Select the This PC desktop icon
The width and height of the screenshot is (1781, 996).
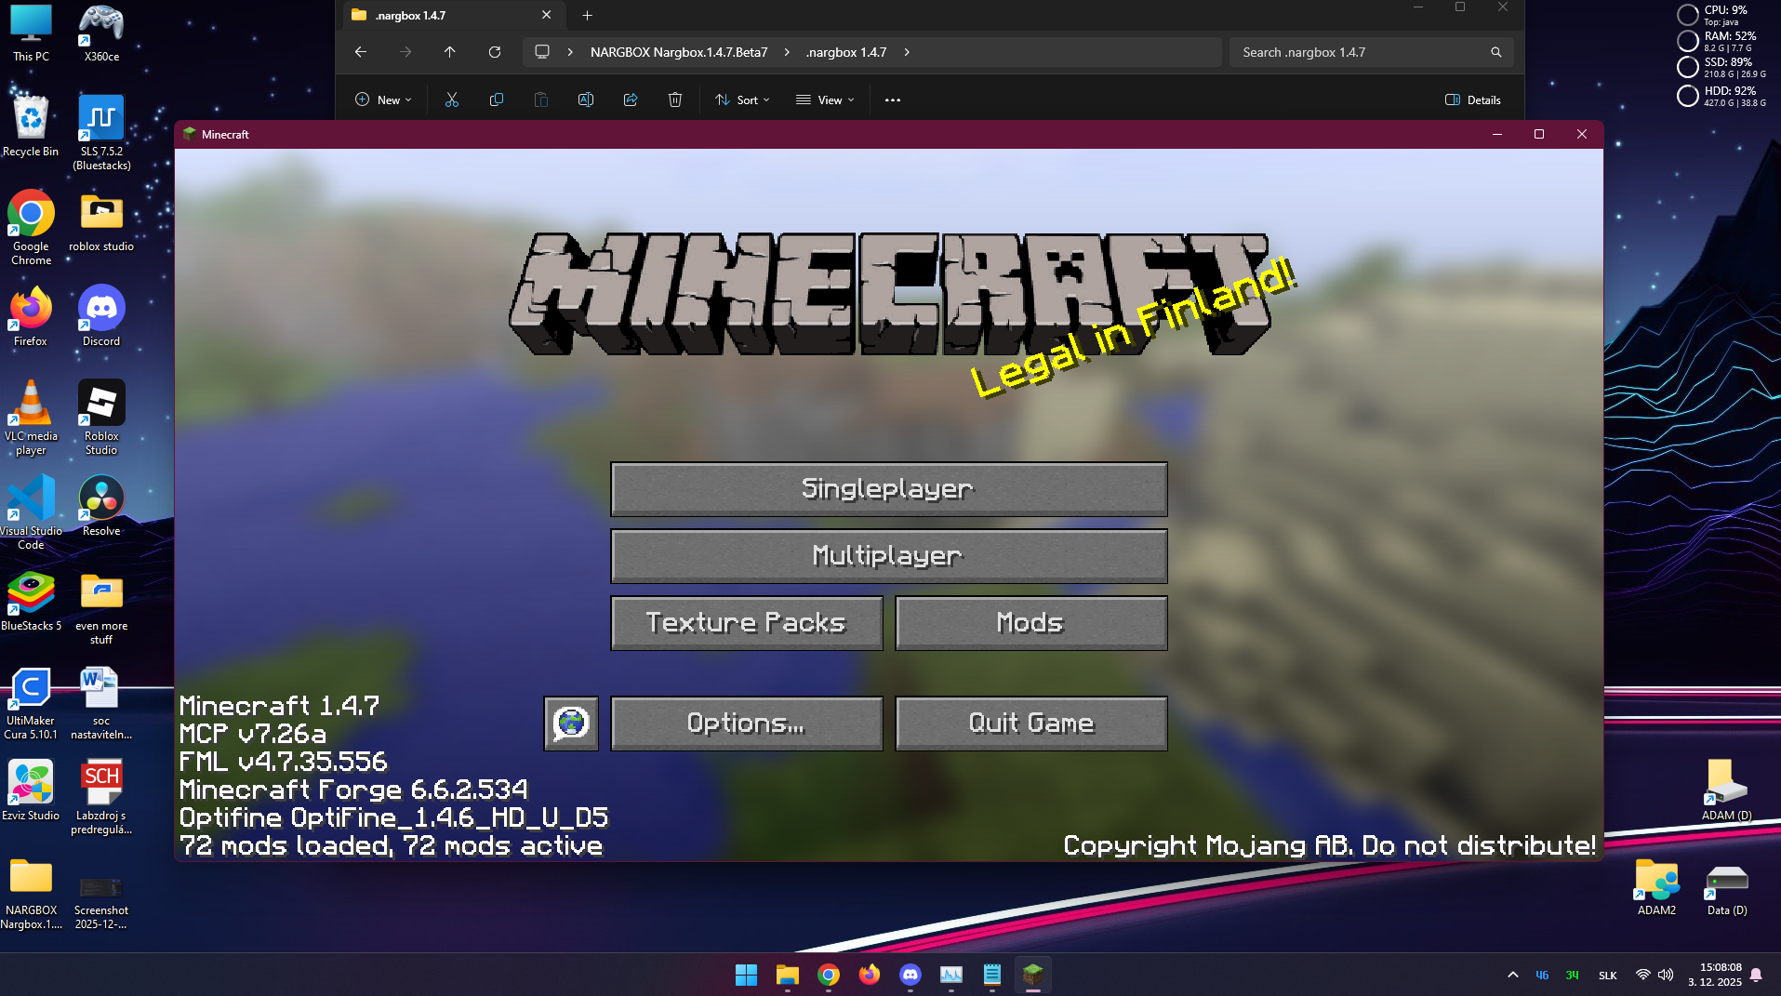point(31,33)
